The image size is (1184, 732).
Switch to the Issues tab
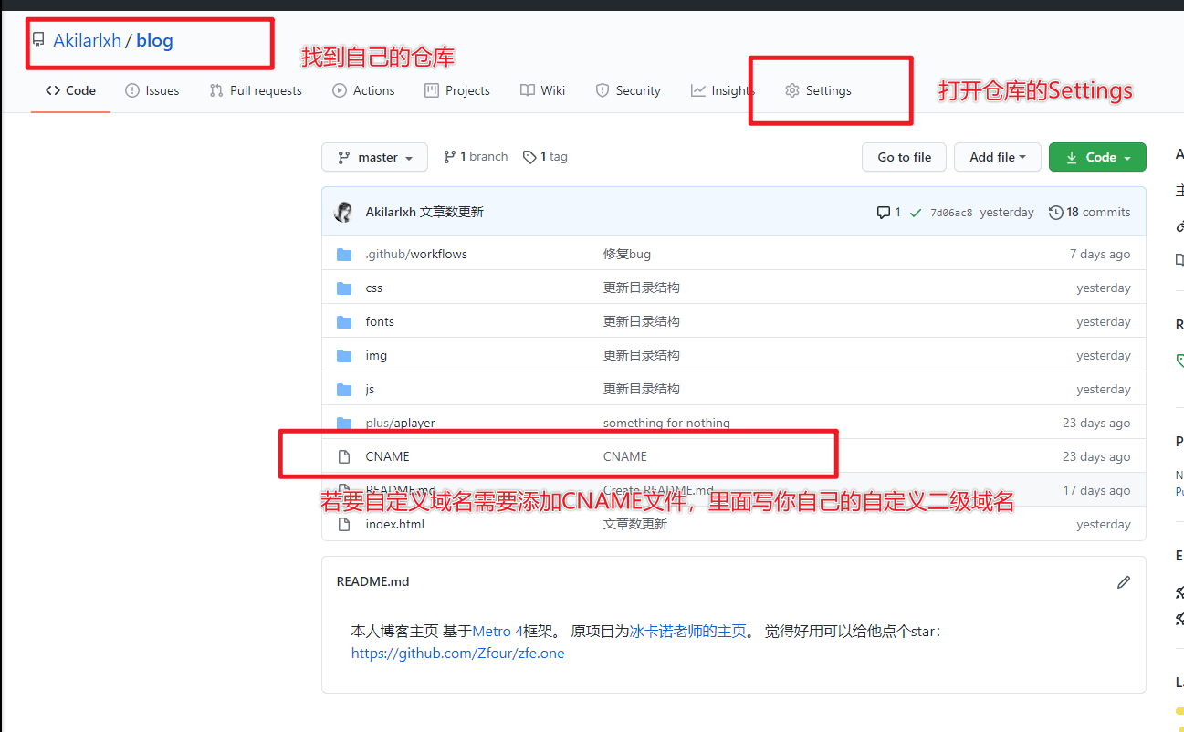[x=152, y=90]
